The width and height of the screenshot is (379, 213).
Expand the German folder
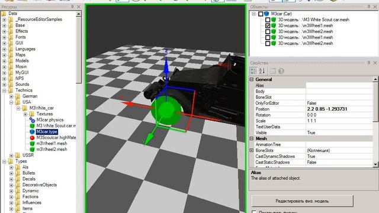click(11, 96)
